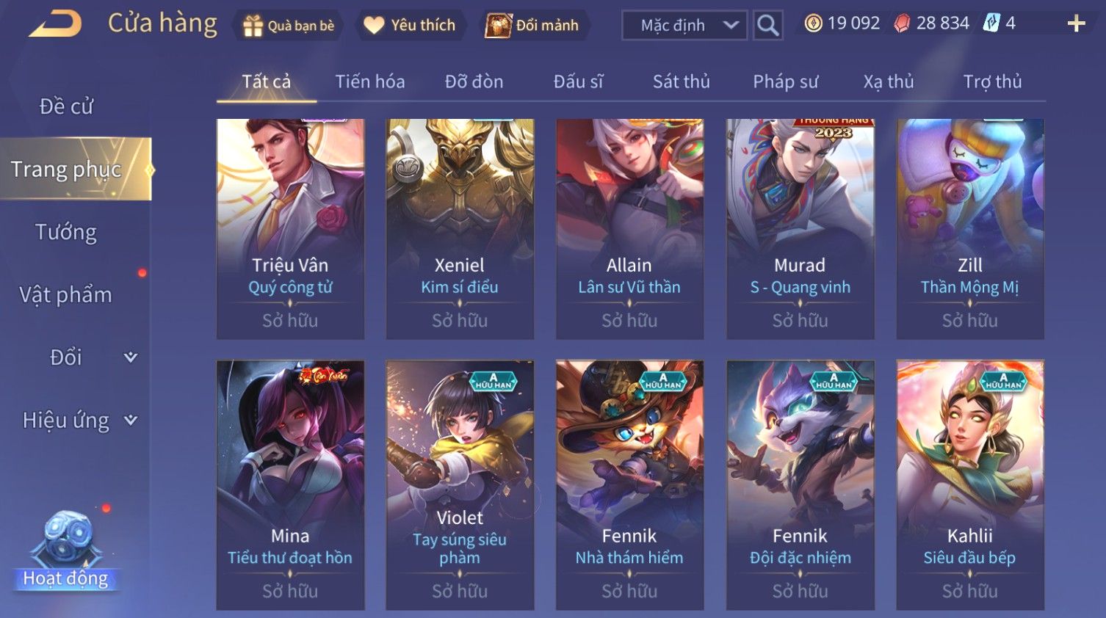Tap the plus icon to add currency

click(x=1076, y=24)
